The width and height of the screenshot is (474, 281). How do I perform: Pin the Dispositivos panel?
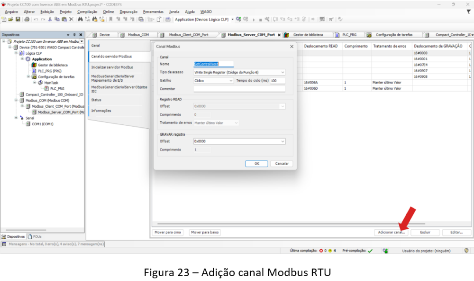click(x=74, y=35)
